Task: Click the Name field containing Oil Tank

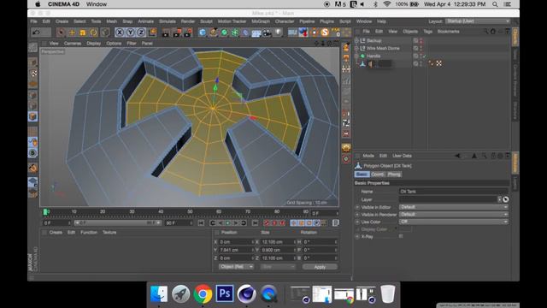Action: (453, 192)
